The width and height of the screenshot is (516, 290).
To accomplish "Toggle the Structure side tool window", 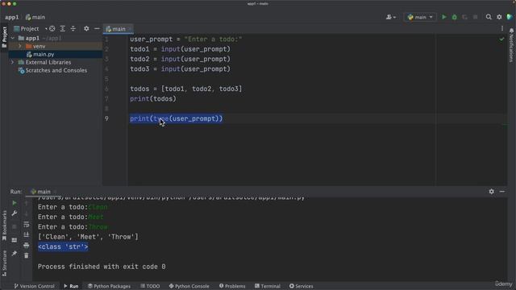I will coord(4,263).
